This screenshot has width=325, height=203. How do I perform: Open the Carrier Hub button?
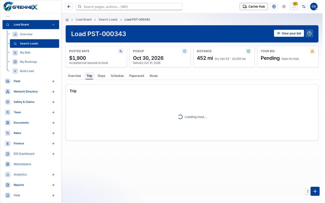point(254,7)
